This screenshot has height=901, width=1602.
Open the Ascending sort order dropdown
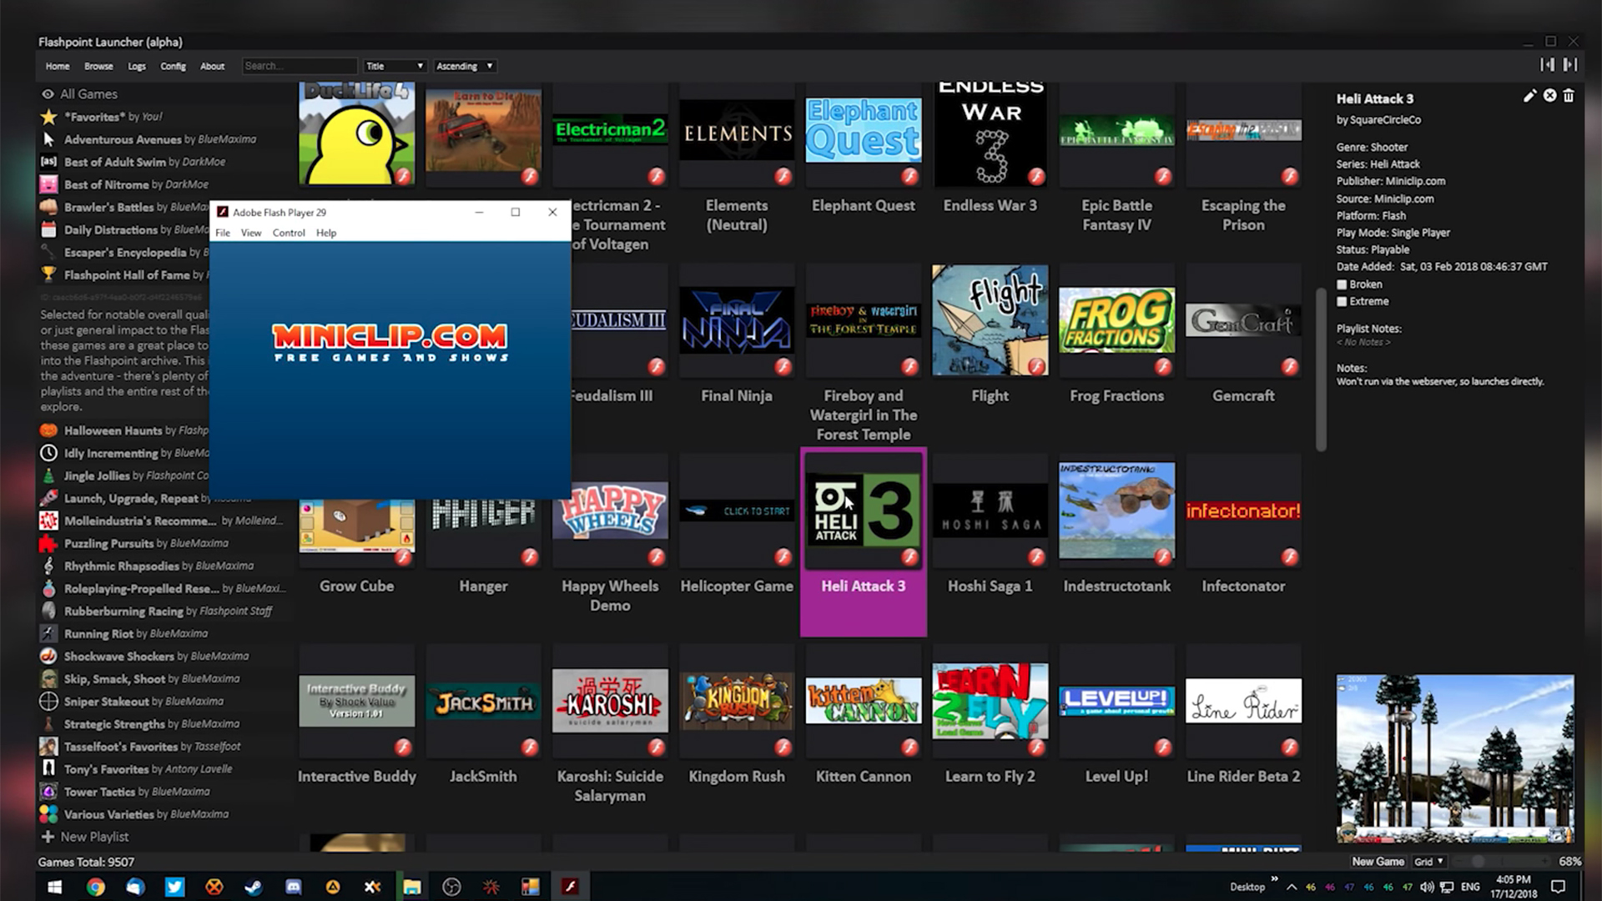[465, 66]
